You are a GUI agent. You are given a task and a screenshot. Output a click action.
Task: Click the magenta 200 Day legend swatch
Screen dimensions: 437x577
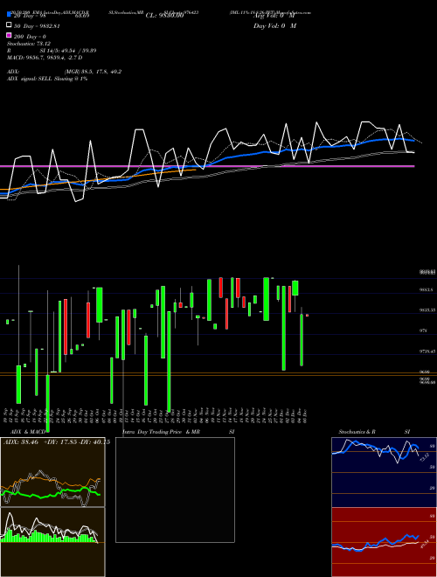coord(9,36)
